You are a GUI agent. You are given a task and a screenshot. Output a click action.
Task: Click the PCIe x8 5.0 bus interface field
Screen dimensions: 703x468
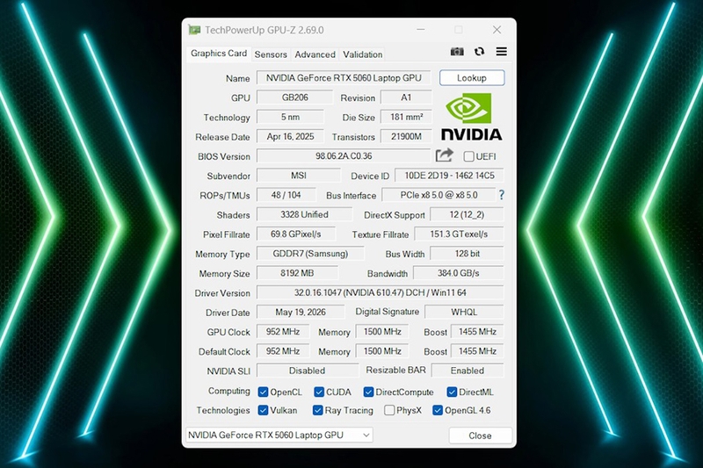438,195
